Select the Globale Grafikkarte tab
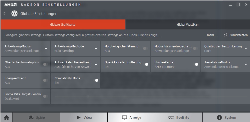Screen dimensions: 250x122 click(x=63, y=24)
